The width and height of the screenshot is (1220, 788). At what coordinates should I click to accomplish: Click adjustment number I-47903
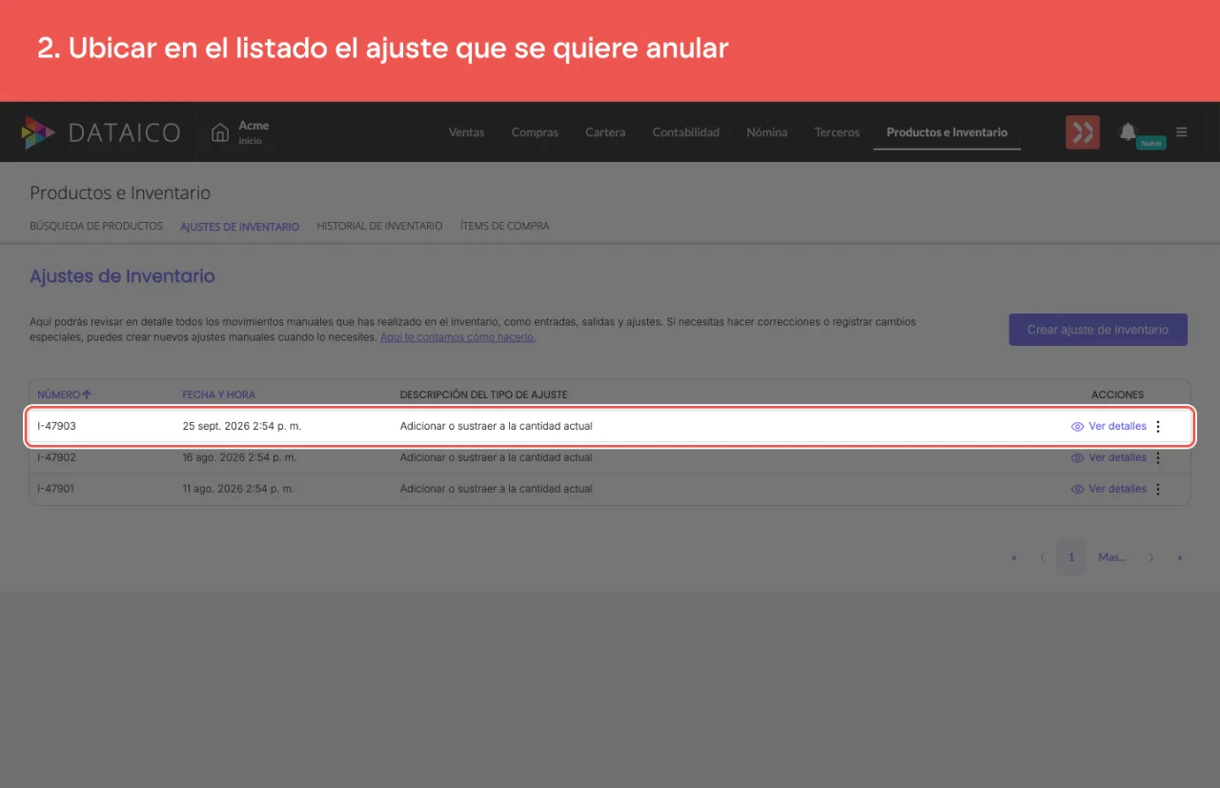[56, 427]
